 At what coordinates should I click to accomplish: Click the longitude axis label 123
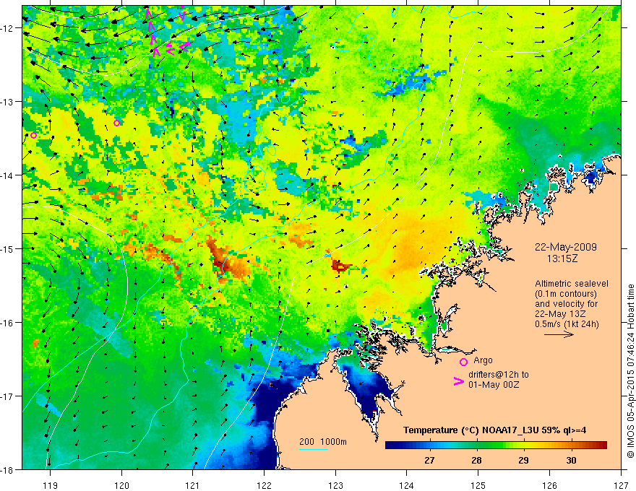pyautogui.click(x=335, y=485)
